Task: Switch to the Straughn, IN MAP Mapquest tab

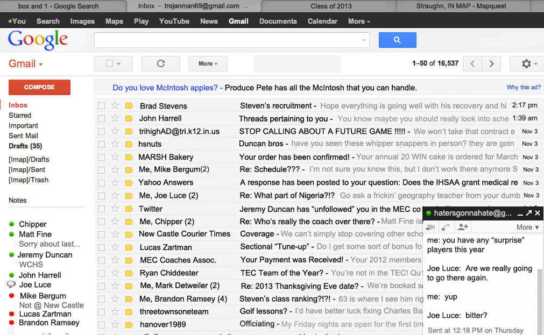Action: [461, 6]
